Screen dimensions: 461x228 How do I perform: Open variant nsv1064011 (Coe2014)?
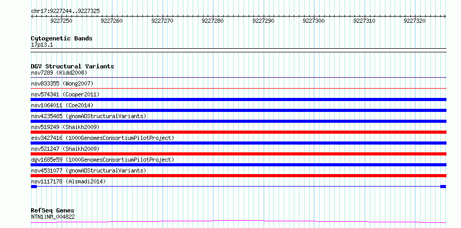pos(62,105)
